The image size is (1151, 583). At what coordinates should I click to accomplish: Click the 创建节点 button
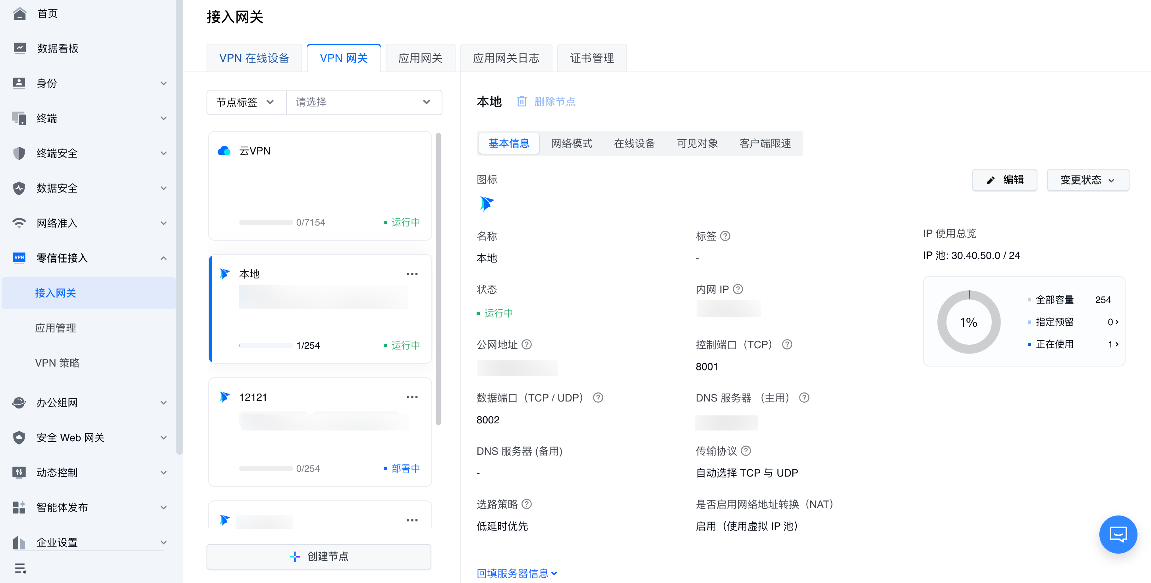tap(319, 556)
